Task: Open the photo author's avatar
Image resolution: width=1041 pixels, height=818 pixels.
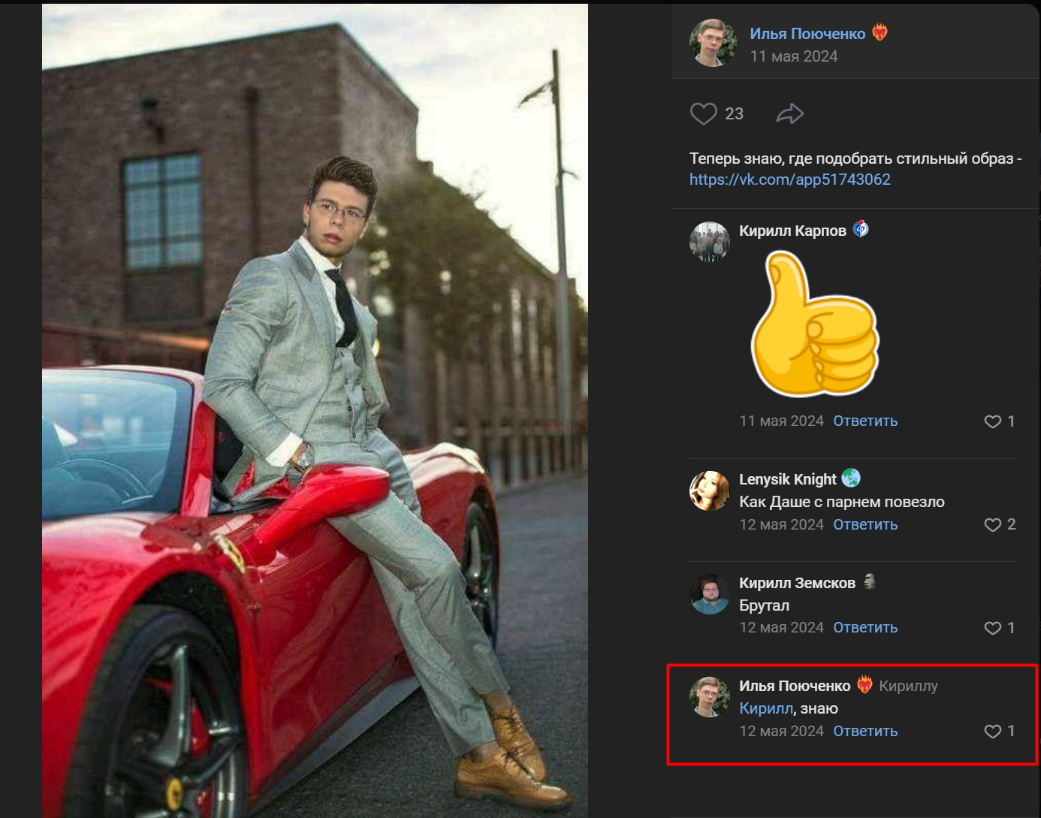Action: 712,43
